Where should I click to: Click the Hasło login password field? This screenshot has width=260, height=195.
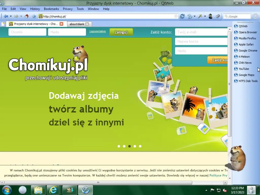(67, 32)
